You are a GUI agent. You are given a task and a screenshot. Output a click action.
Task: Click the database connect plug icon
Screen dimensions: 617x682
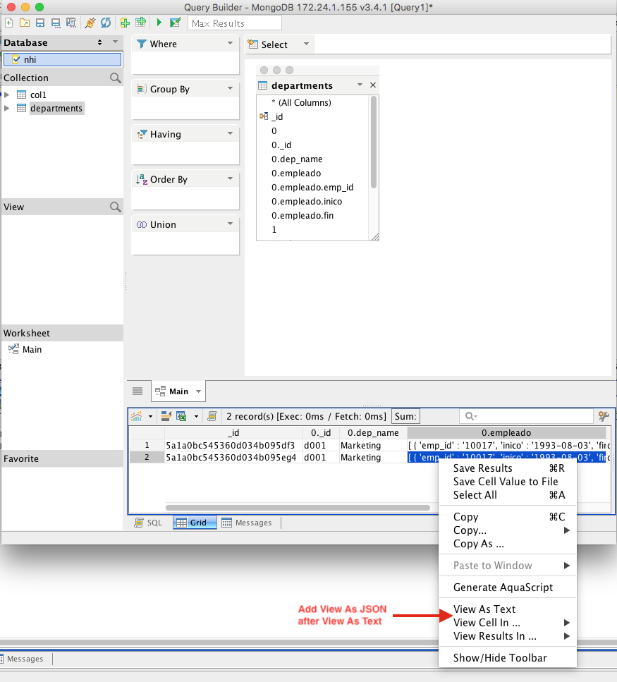click(x=90, y=23)
